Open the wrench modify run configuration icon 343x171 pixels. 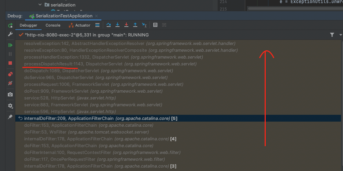(x=10, y=34)
